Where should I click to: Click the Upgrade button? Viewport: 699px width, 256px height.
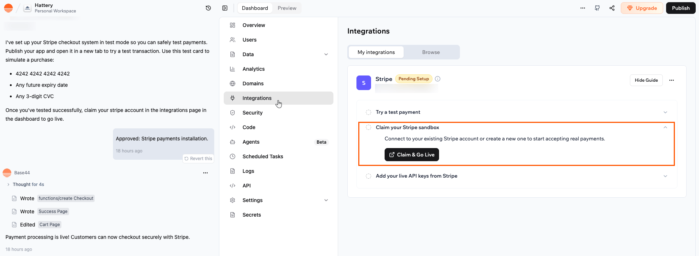642,8
